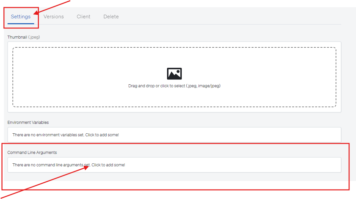Click the Command Line Arguments section heading

pyautogui.click(x=32, y=152)
